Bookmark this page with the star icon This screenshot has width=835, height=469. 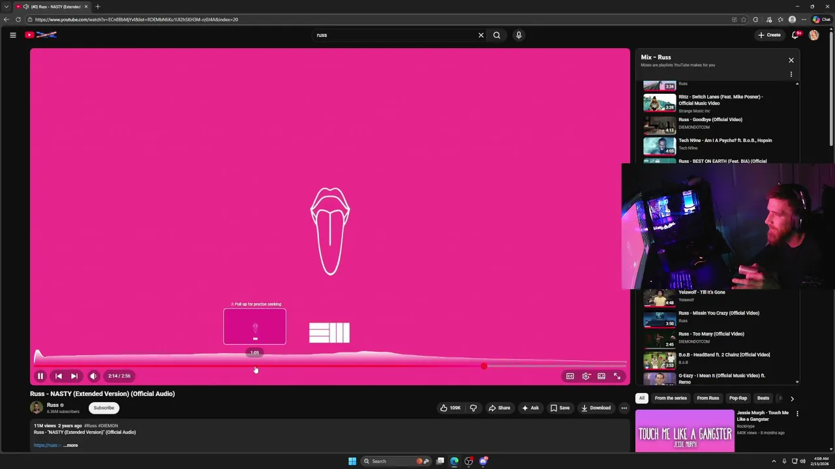point(744,20)
